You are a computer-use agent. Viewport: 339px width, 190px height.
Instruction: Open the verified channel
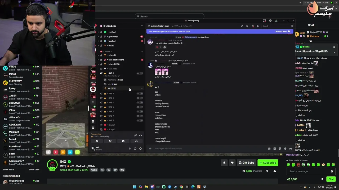coord(121,32)
